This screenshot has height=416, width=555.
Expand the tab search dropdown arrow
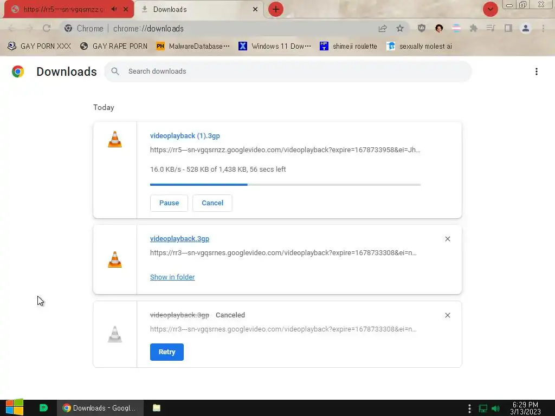coord(491,9)
